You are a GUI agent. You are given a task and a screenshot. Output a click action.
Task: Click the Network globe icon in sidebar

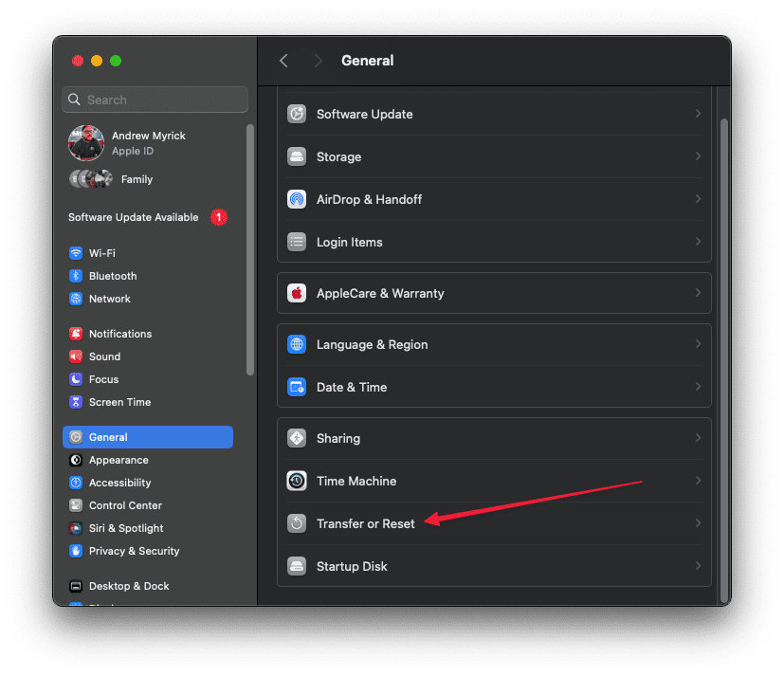(76, 299)
